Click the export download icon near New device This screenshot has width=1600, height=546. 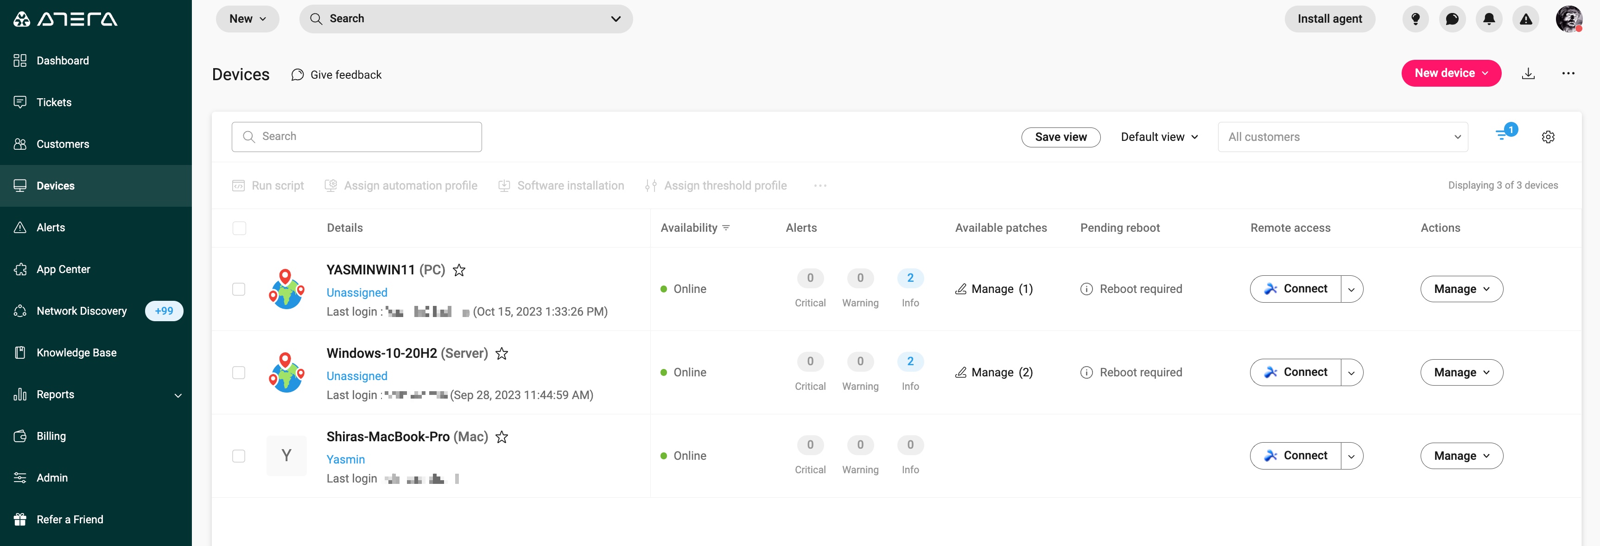[1529, 73]
